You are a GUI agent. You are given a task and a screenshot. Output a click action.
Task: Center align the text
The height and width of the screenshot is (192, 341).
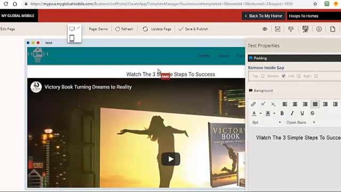295,105
